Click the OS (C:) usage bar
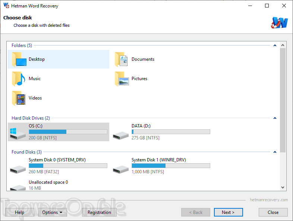This screenshot has width=293, height=221. 68,132
